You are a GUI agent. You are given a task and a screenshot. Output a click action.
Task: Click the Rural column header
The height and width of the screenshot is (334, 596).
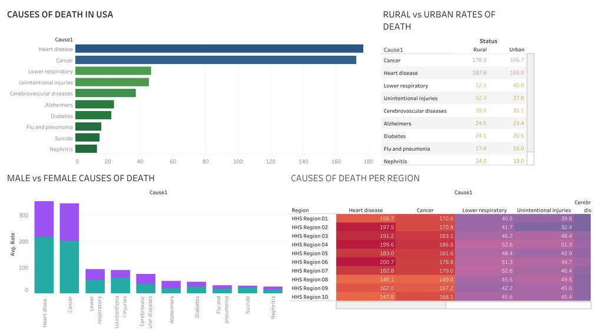pos(480,50)
